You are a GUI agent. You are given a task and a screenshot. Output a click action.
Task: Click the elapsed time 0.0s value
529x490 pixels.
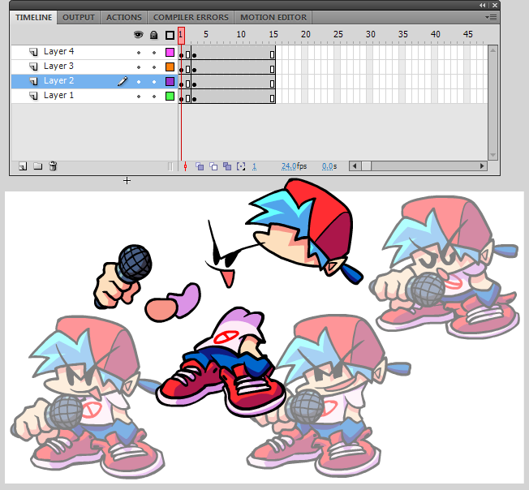click(329, 166)
